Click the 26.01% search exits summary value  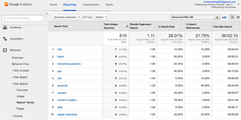(x=175, y=36)
